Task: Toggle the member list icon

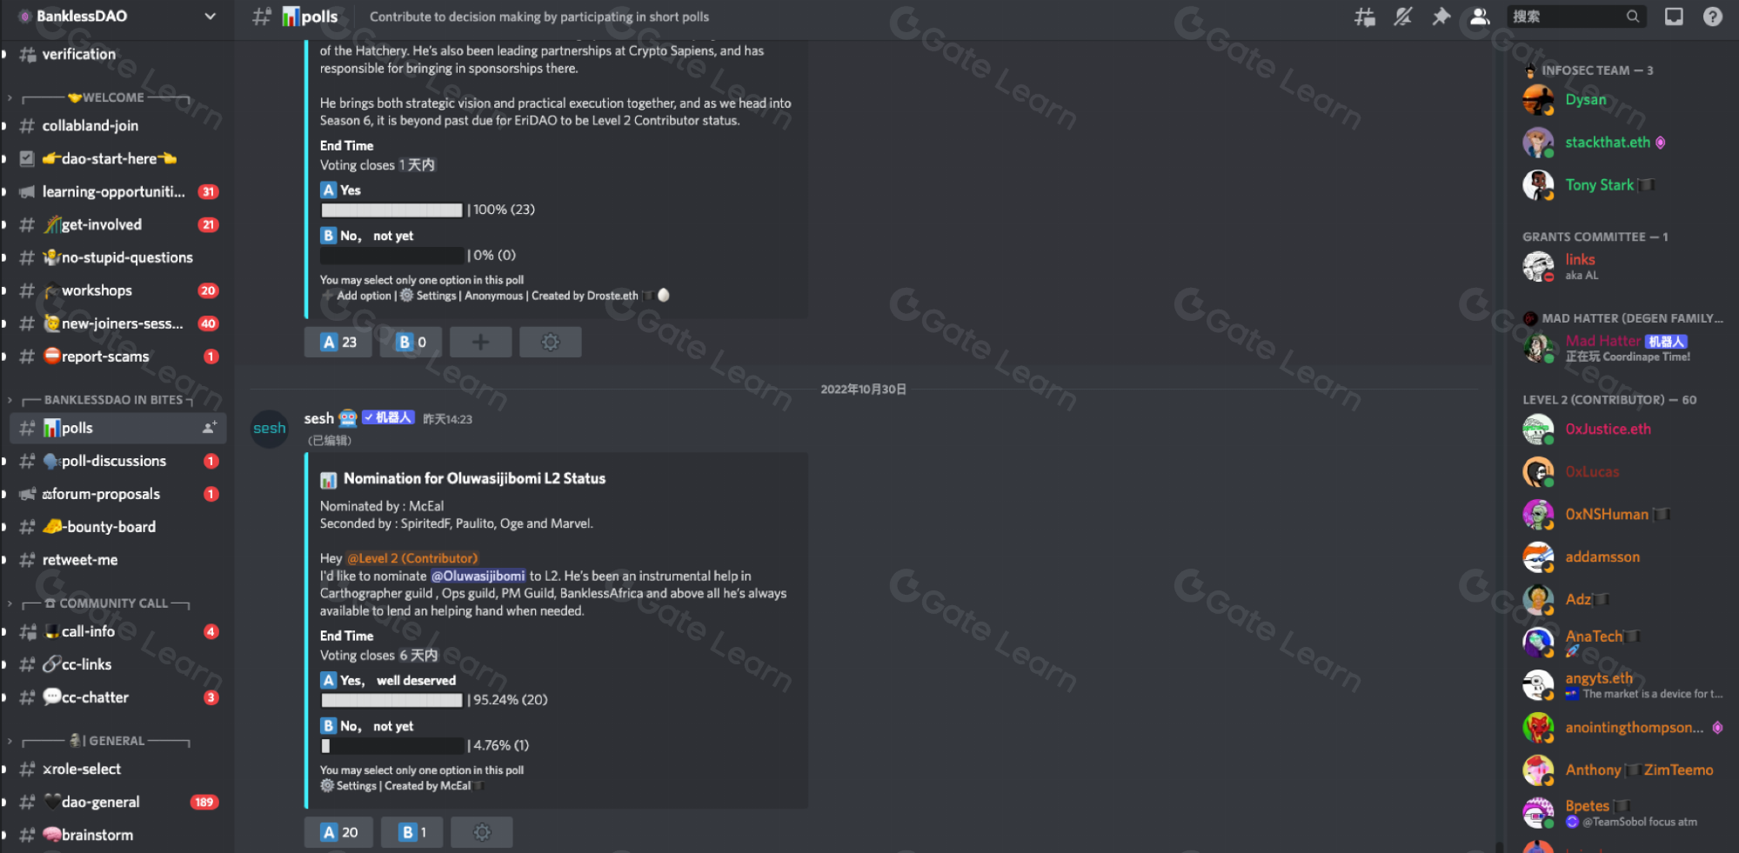Action: click(1479, 17)
